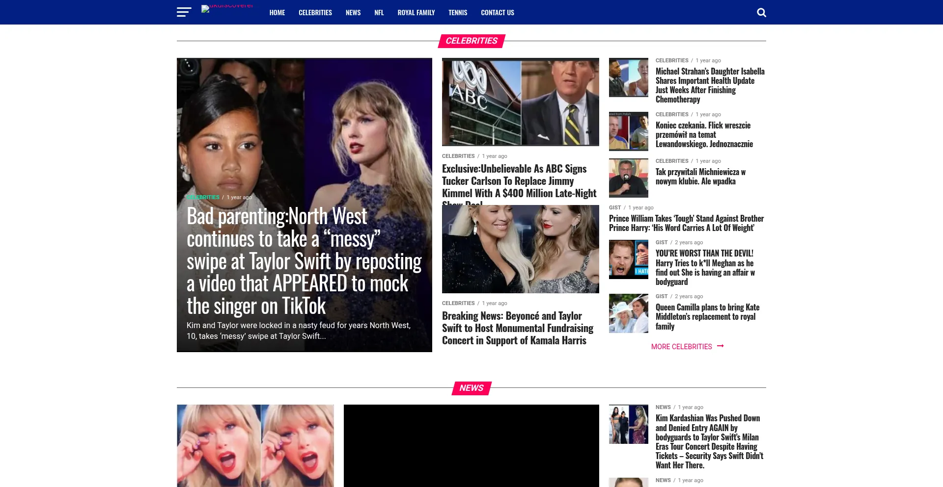
Task: Click the ABC building Tucker Carlson image
Action: pos(520,102)
